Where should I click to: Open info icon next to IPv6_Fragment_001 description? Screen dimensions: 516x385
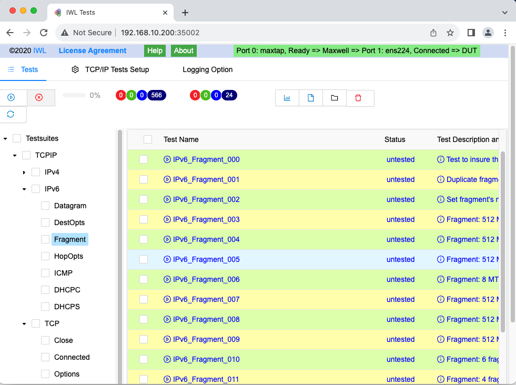[x=440, y=179]
